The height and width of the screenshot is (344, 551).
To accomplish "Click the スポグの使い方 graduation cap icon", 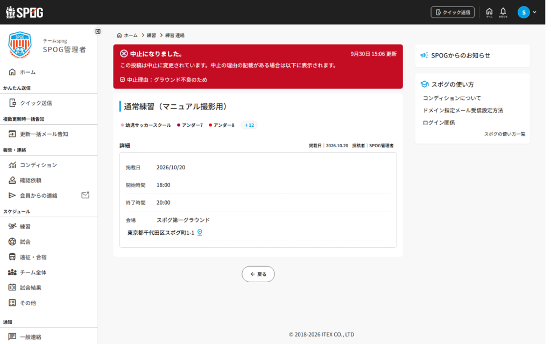I will 425,84.
